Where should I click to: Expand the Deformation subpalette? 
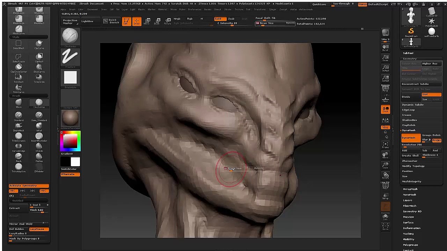(x=412, y=228)
